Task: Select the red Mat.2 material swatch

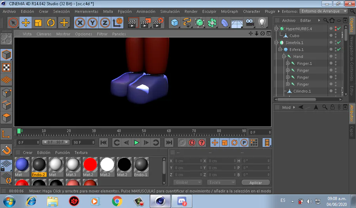Action: [x=90, y=167]
